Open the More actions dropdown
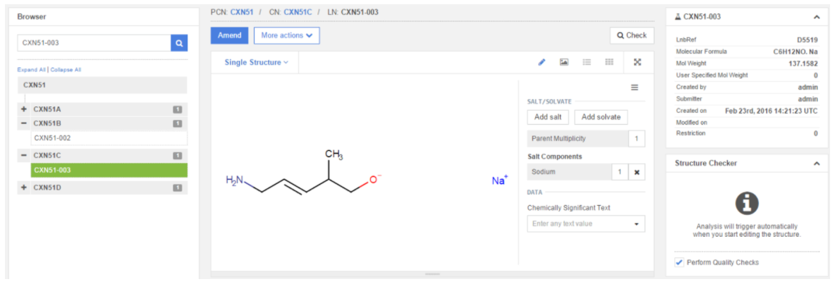This screenshot has width=835, height=284. (x=286, y=35)
